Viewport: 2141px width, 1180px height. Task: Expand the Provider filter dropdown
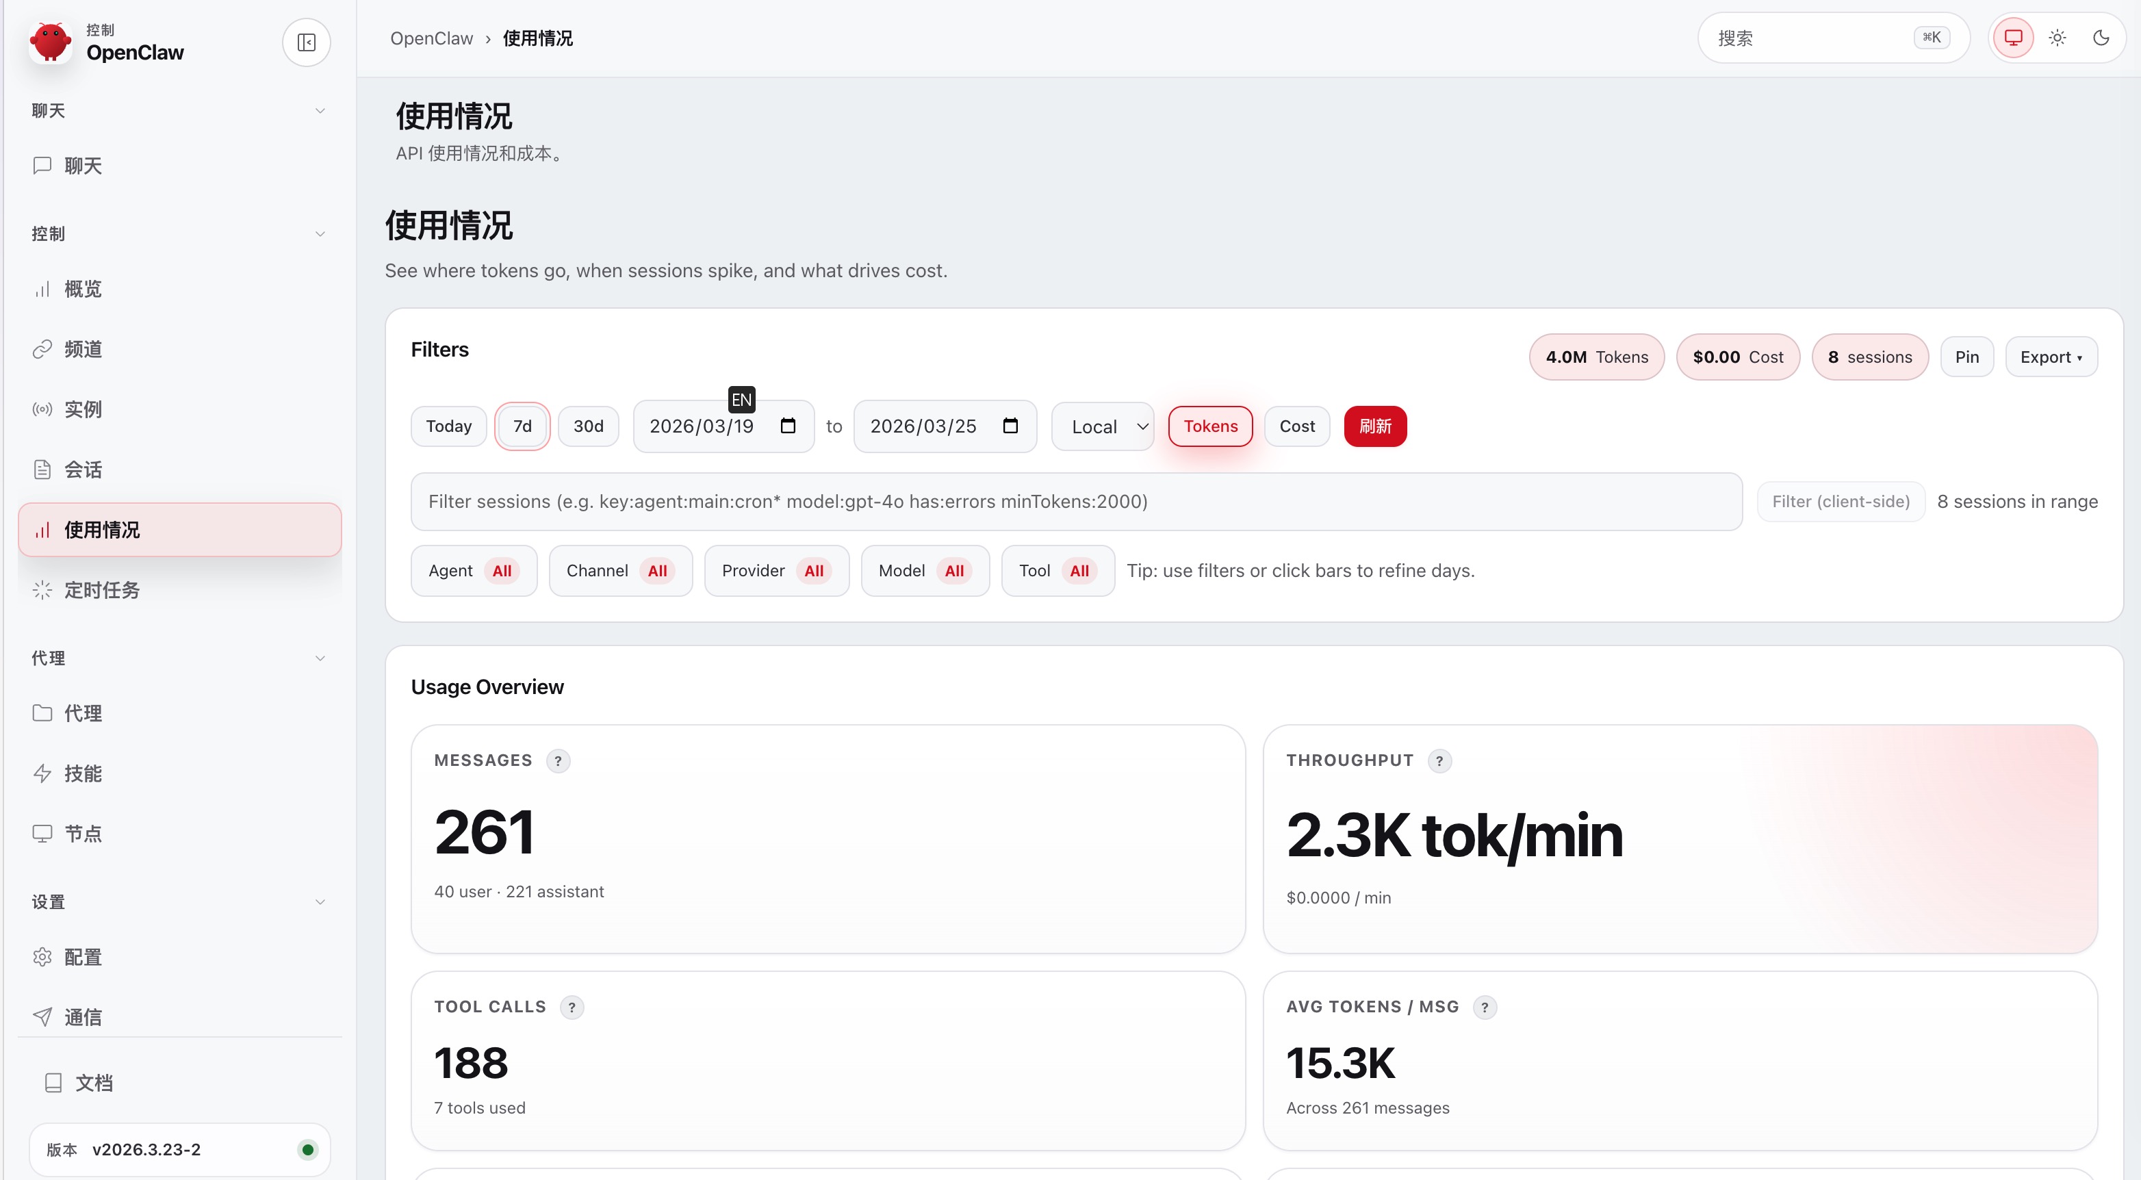(x=775, y=571)
